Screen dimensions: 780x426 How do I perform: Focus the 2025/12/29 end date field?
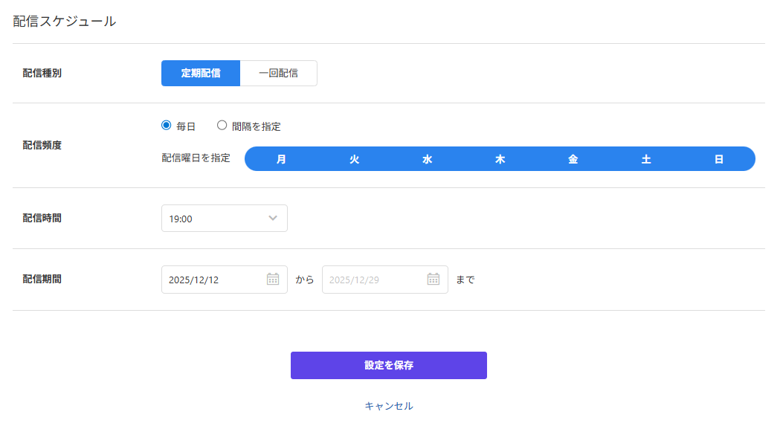[x=372, y=280]
